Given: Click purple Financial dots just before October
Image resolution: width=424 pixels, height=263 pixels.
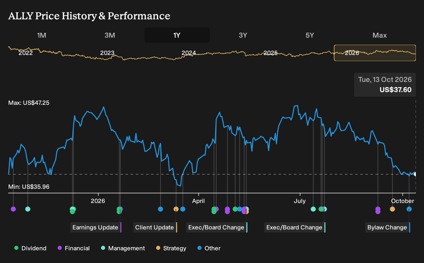Looking at the screenshot, I should click(x=378, y=210).
